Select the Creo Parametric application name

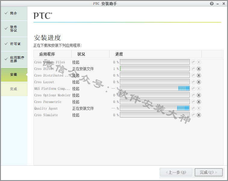pyautogui.click(x=48, y=102)
